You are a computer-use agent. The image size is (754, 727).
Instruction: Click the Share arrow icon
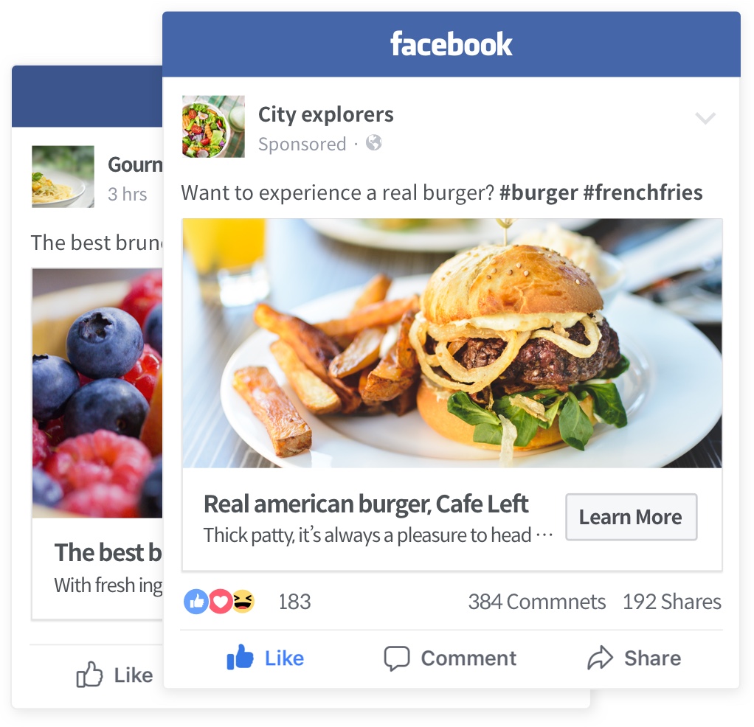[600, 658]
